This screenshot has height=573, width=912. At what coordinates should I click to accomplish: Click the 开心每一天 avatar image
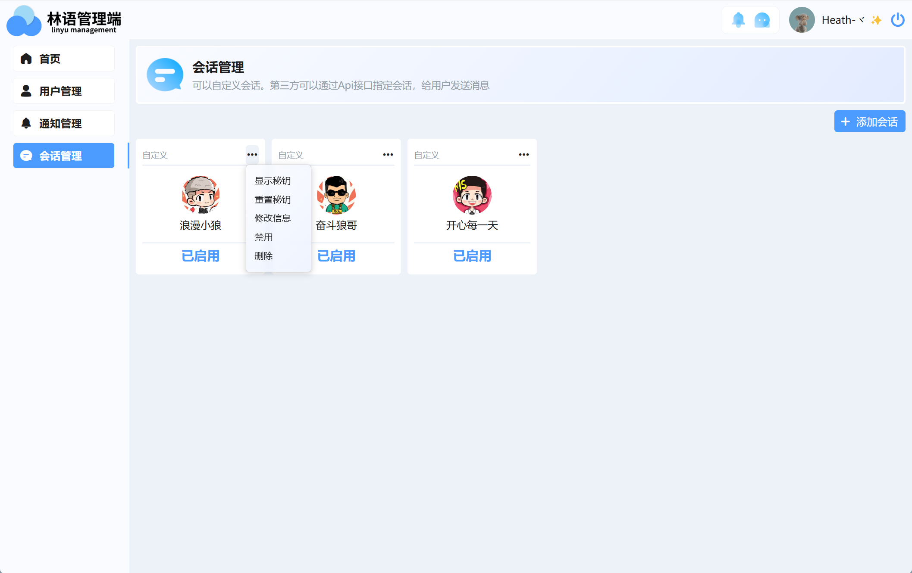pos(472,195)
